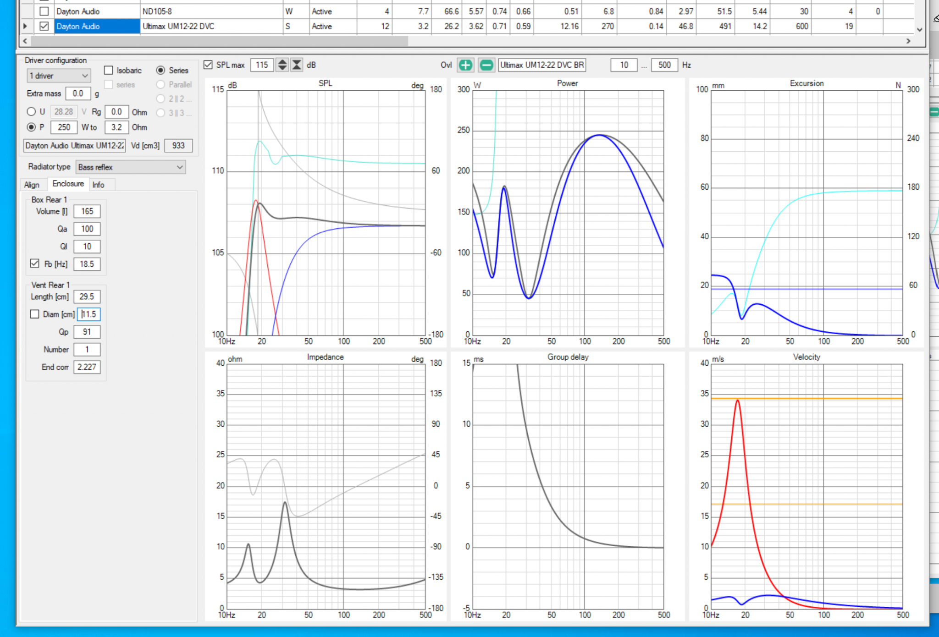
Task: Click the upper frequency limit 500 Hz field
Action: tap(664, 65)
